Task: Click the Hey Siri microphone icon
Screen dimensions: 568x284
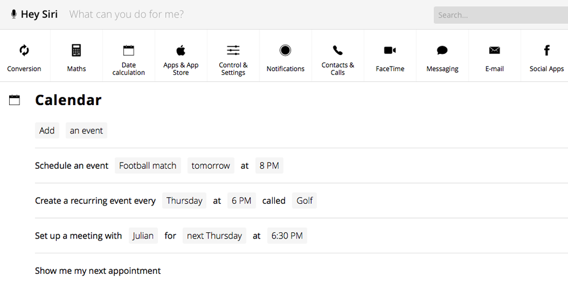Action: (x=14, y=14)
